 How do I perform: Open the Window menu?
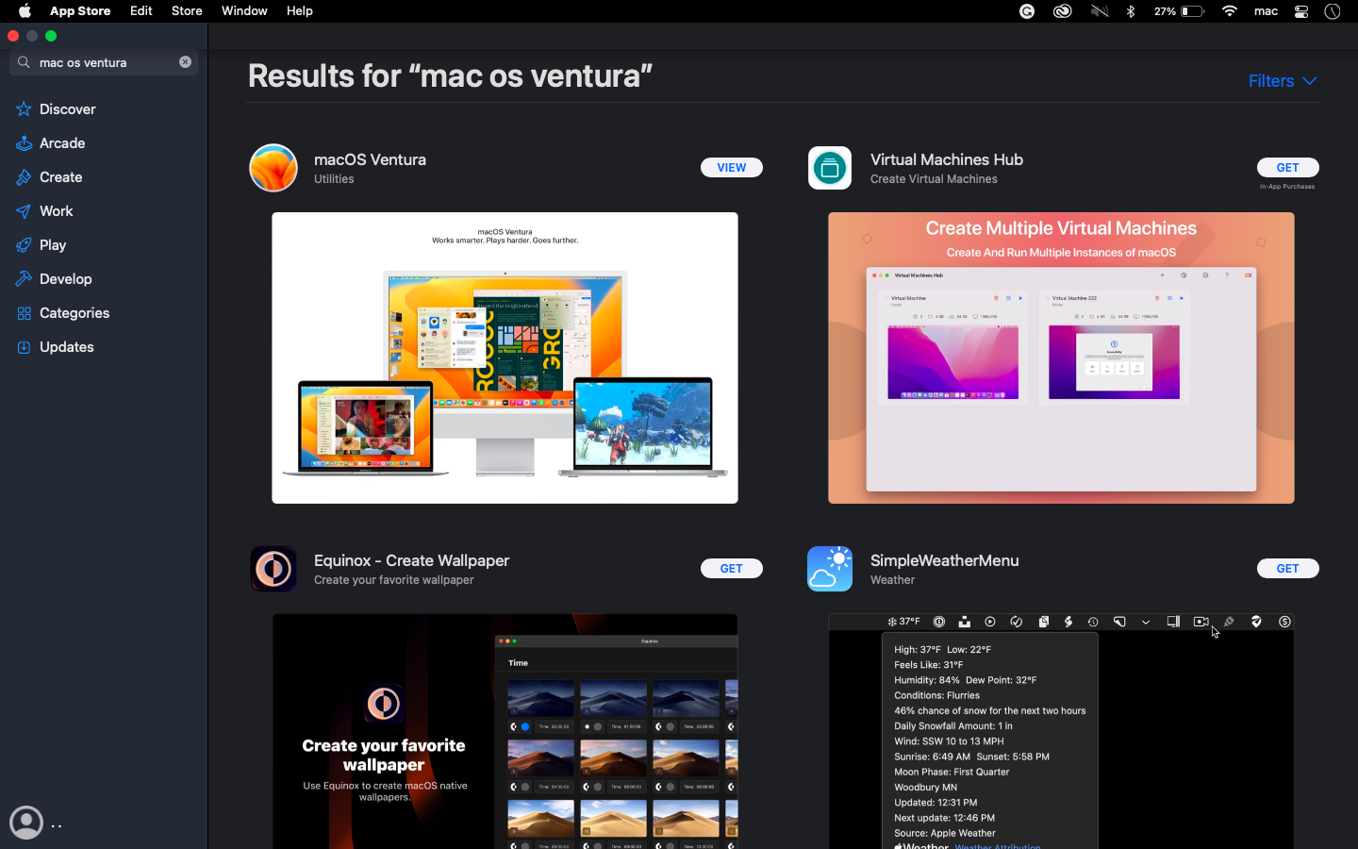tap(244, 11)
